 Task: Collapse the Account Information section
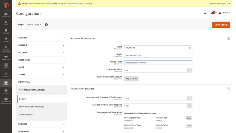click(x=228, y=38)
